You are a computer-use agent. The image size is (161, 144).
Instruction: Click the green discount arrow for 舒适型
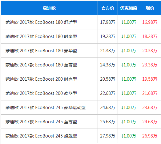point(122,22)
